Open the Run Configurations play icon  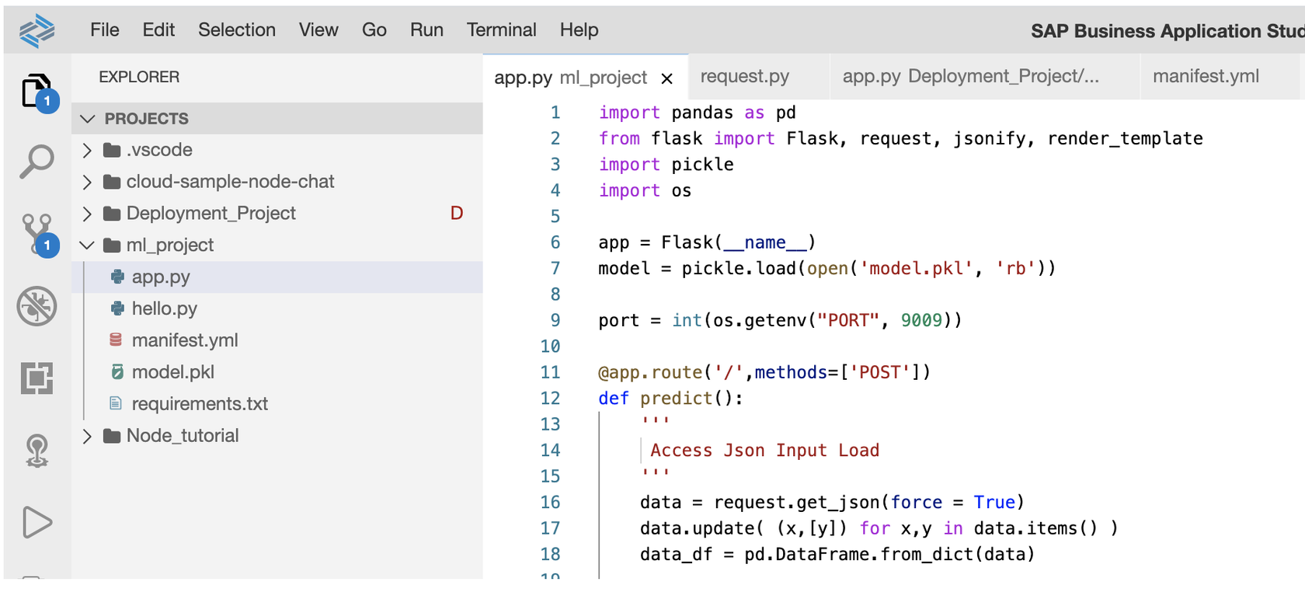(x=37, y=522)
